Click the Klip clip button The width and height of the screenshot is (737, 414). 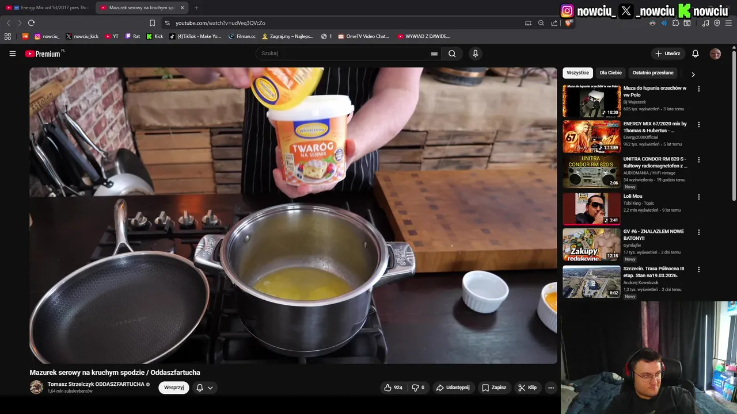(527, 388)
